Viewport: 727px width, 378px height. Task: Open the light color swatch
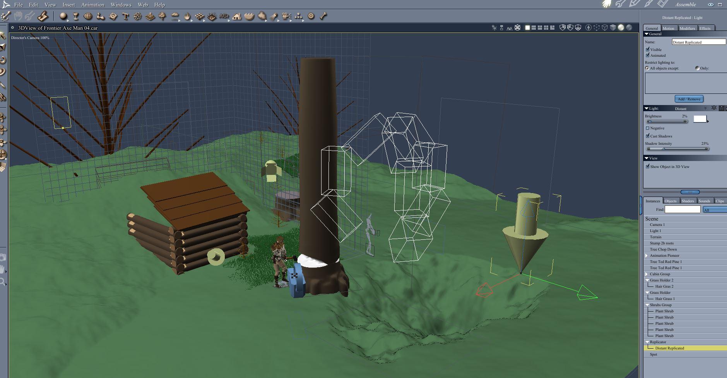(700, 119)
